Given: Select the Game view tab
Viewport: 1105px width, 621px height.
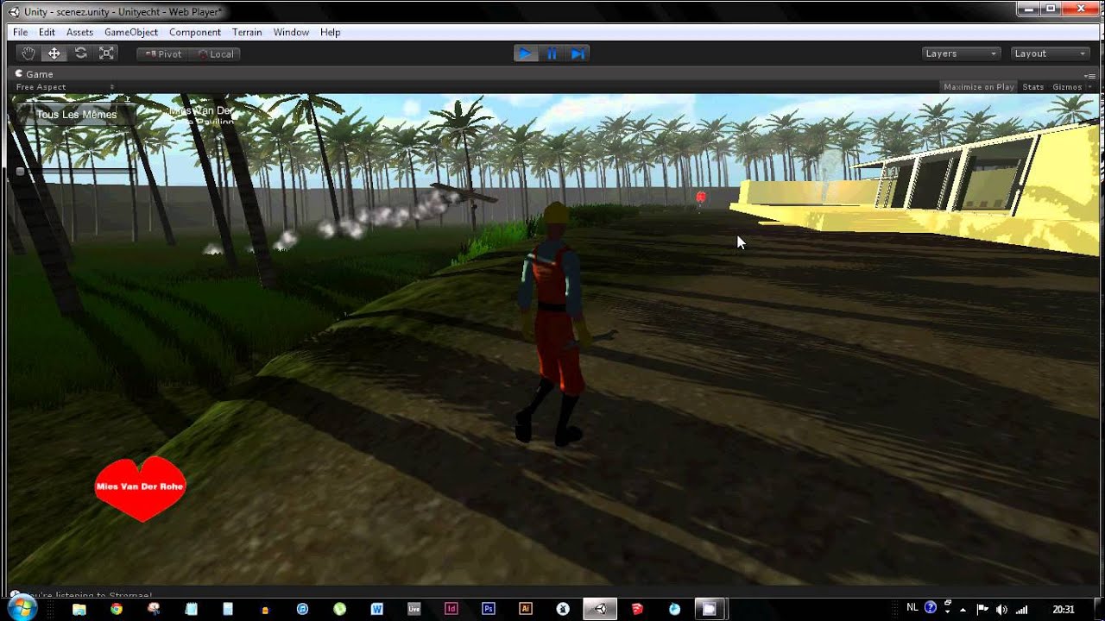Looking at the screenshot, I should [35, 74].
